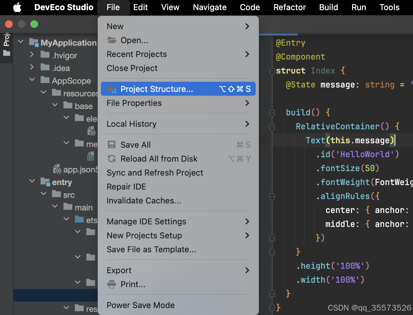Click Text(this.message) line in editor

point(351,140)
